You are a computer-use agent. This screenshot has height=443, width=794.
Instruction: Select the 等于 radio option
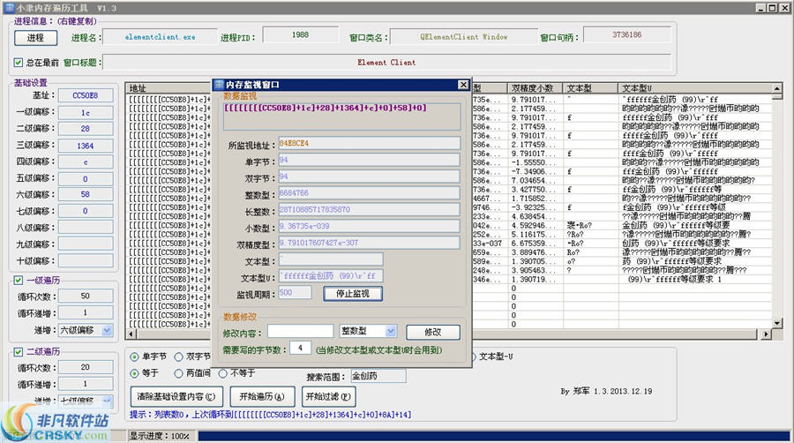point(134,373)
